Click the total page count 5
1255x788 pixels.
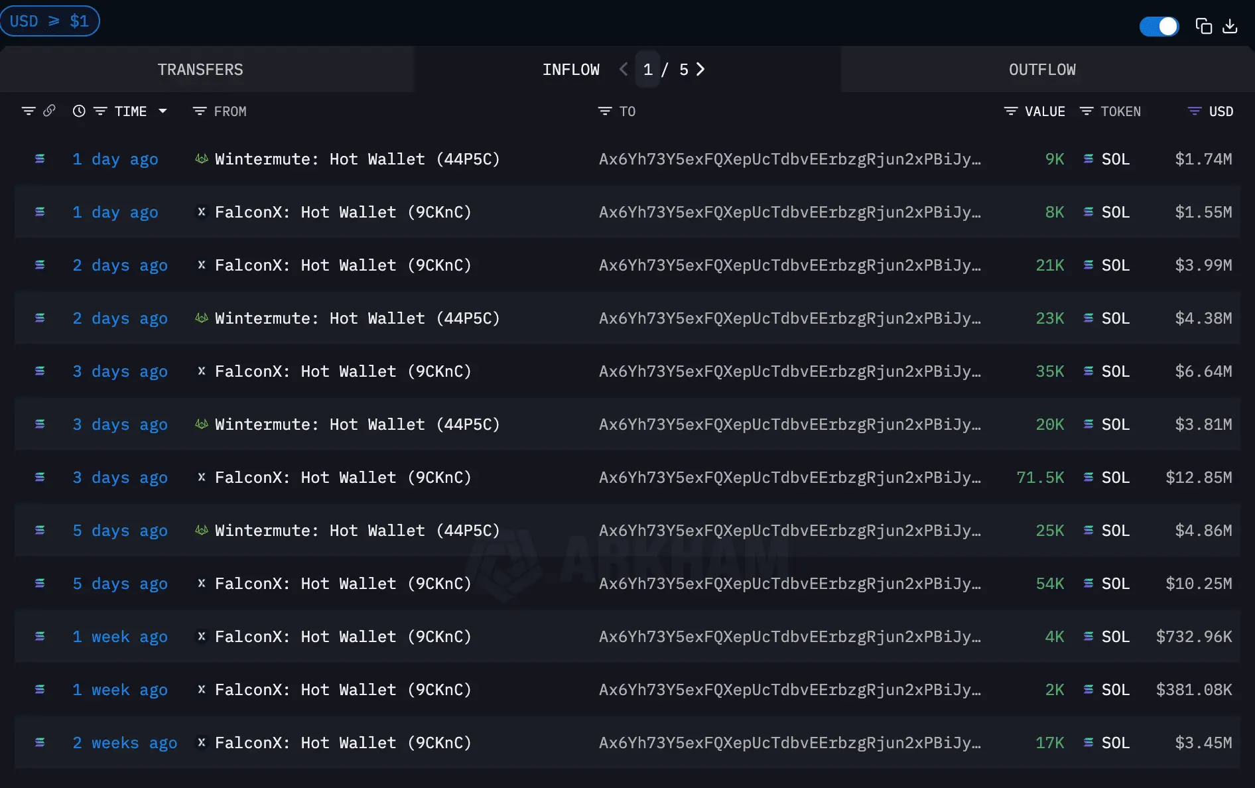click(684, 70)
